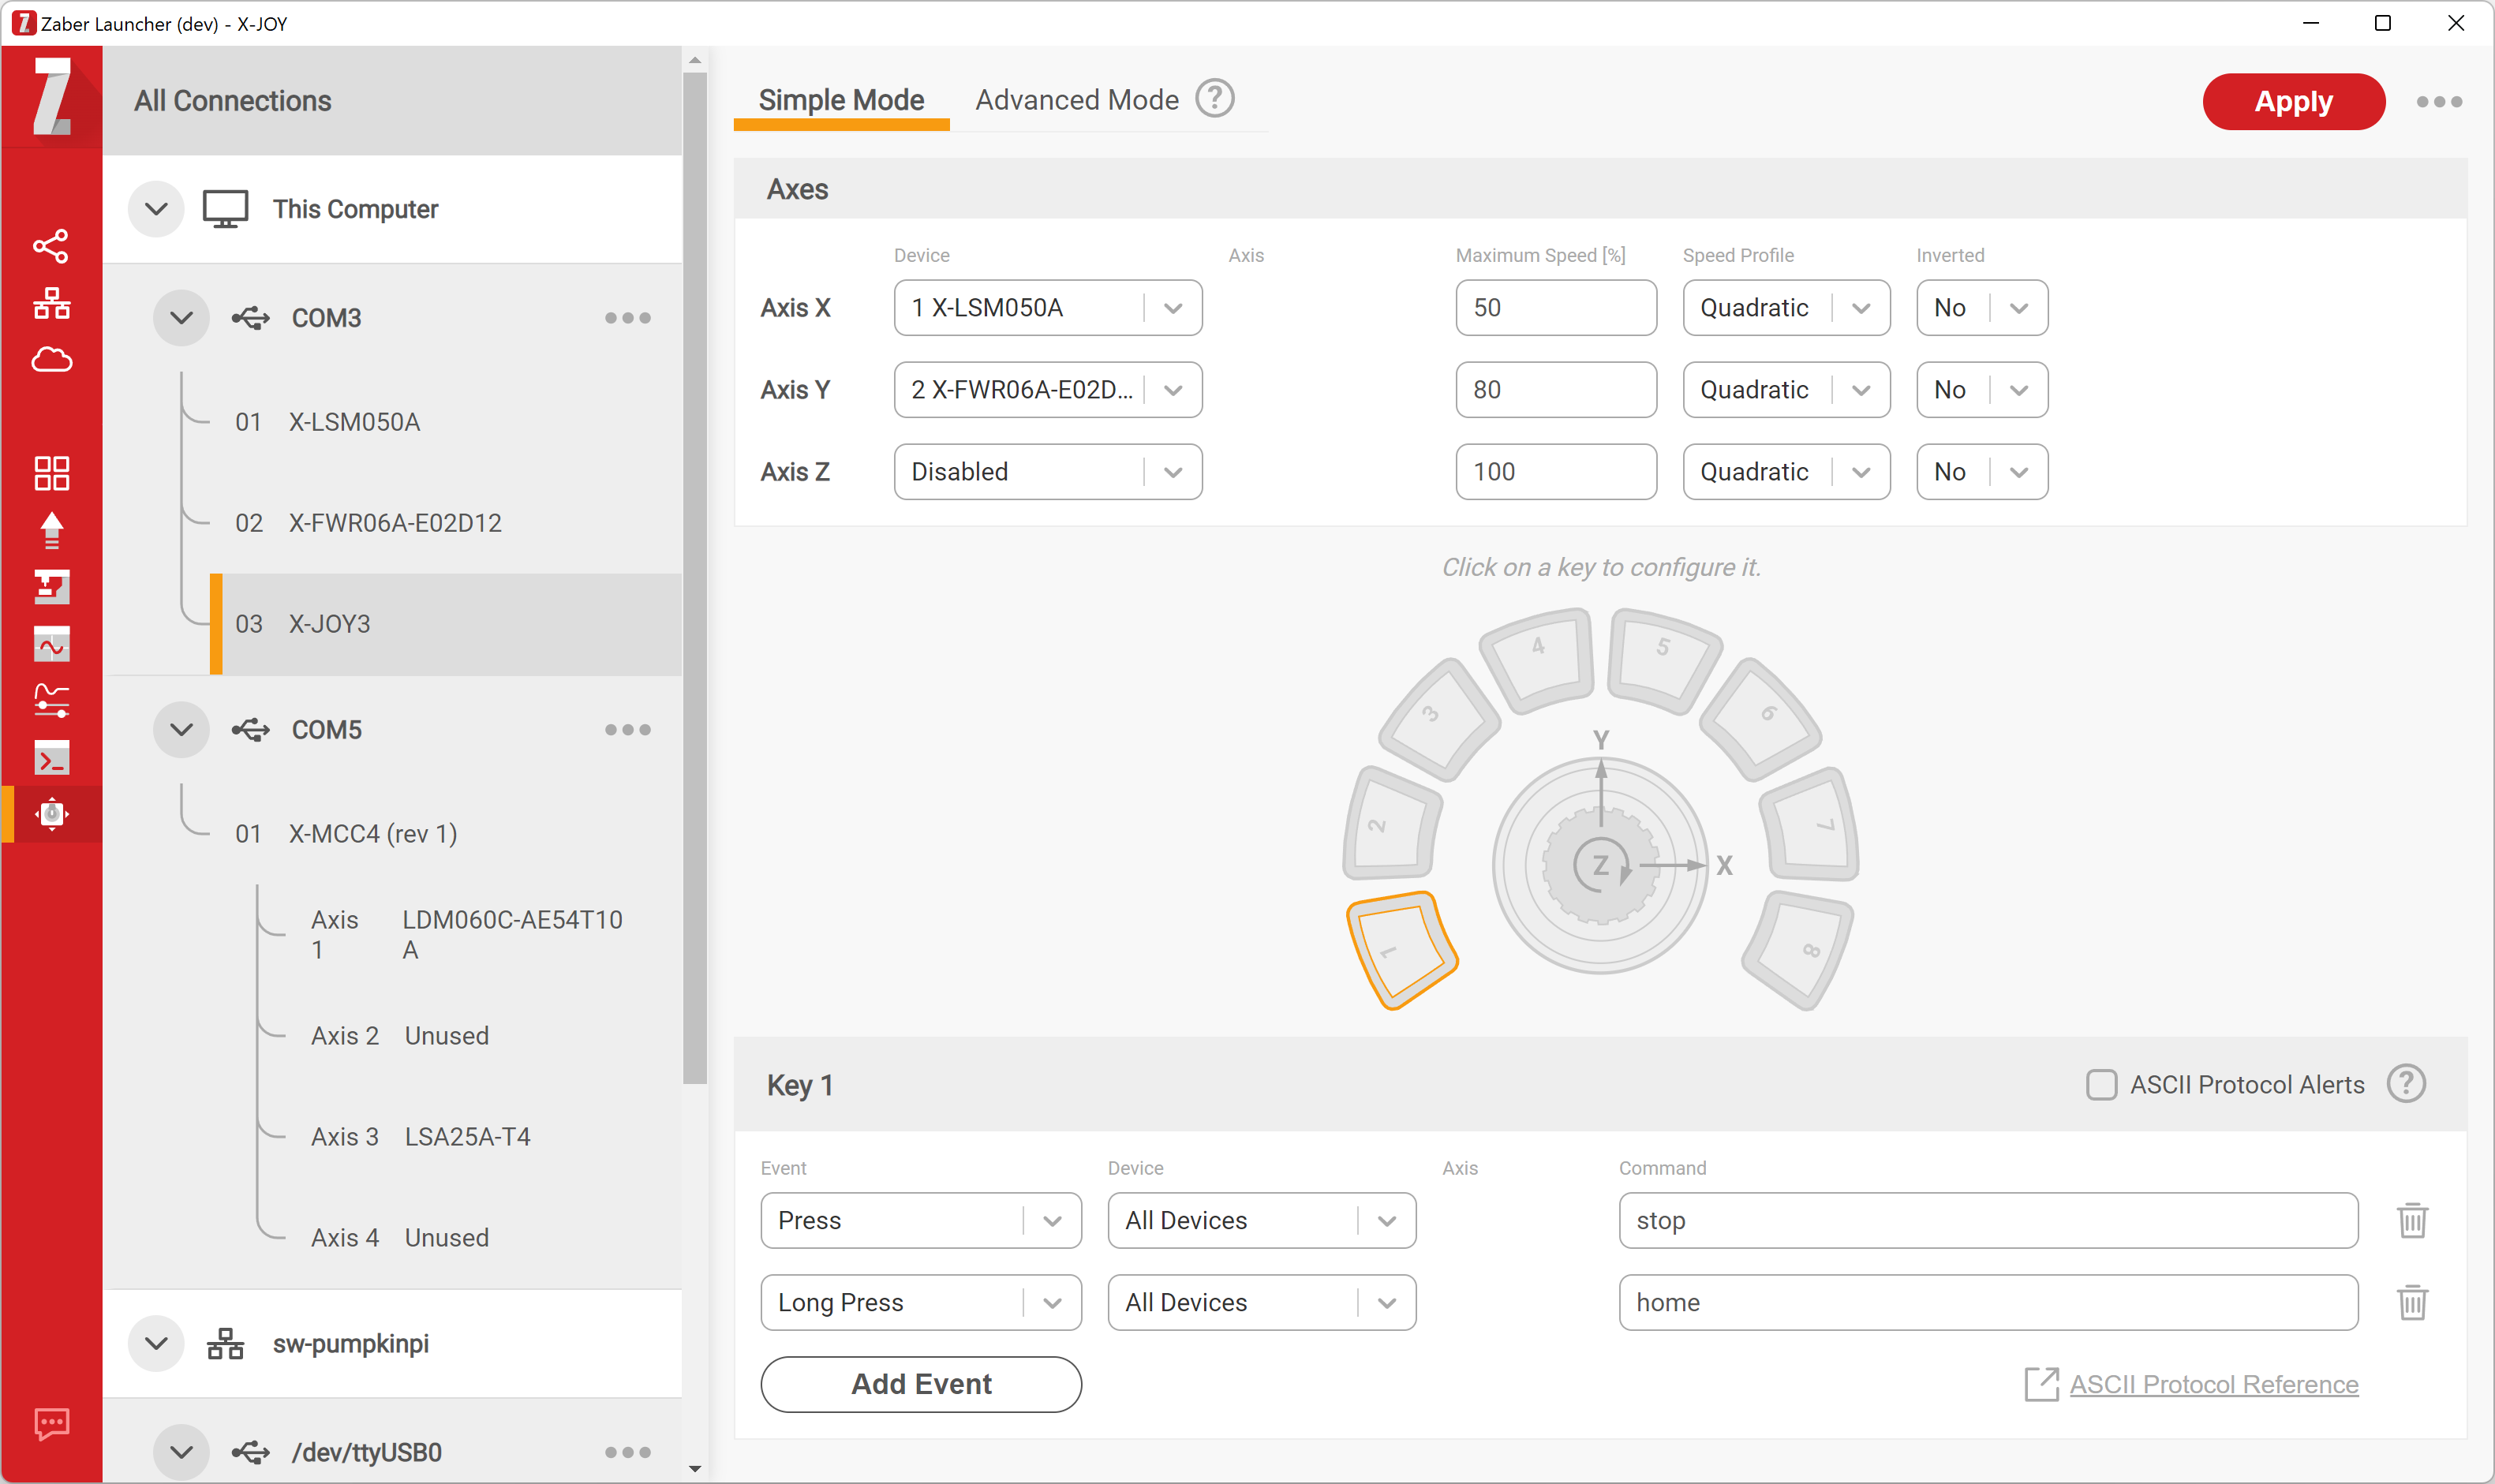
Task: Switch to Advanced Mode
Action: 1076,99
